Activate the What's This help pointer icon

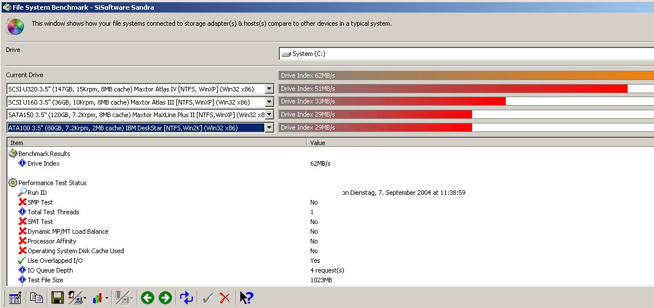point(246,298)
